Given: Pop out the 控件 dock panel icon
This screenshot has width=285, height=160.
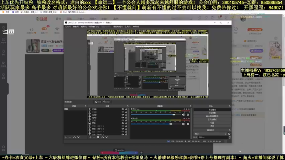Looking at the screenshot, I should (x=229, y=106).
